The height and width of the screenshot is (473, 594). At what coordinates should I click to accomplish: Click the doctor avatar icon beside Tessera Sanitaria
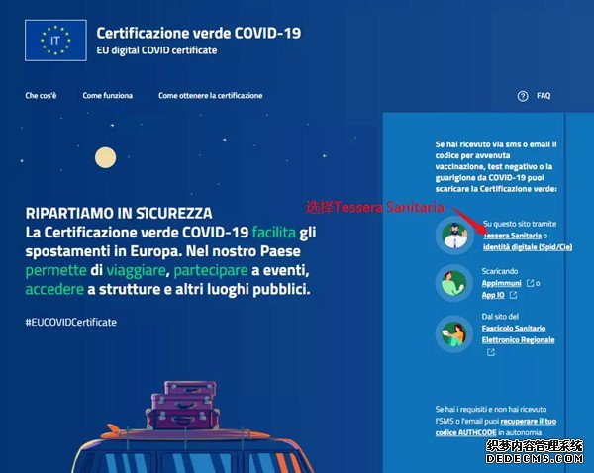[456, 236]
